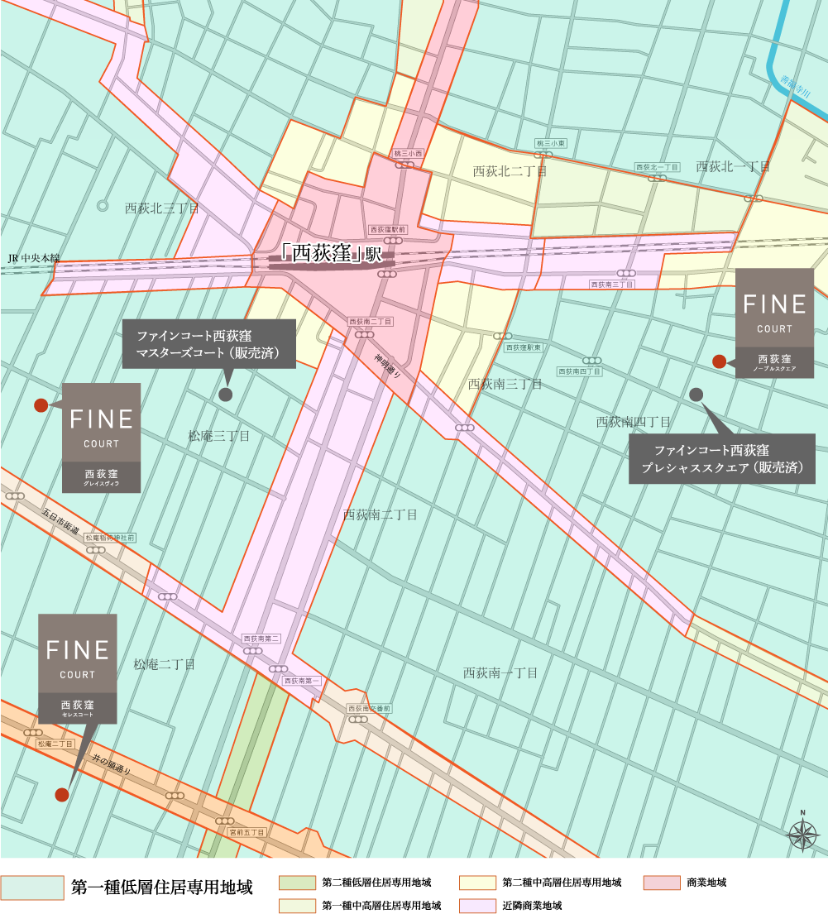Click red marker below Fine Court Seles Court

tap(61, 795)
